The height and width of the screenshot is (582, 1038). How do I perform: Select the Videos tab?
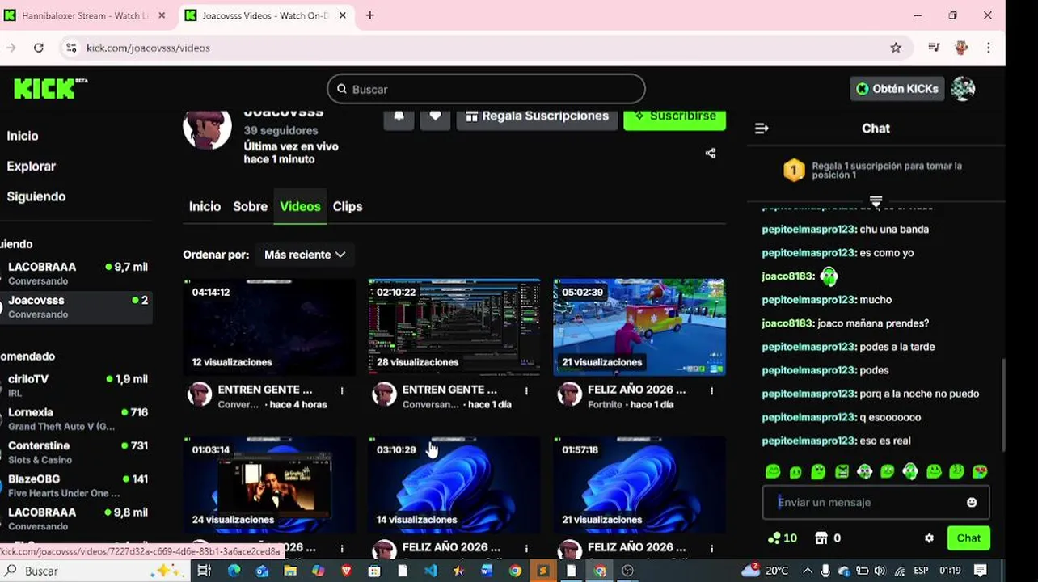[x=300, y=207]
